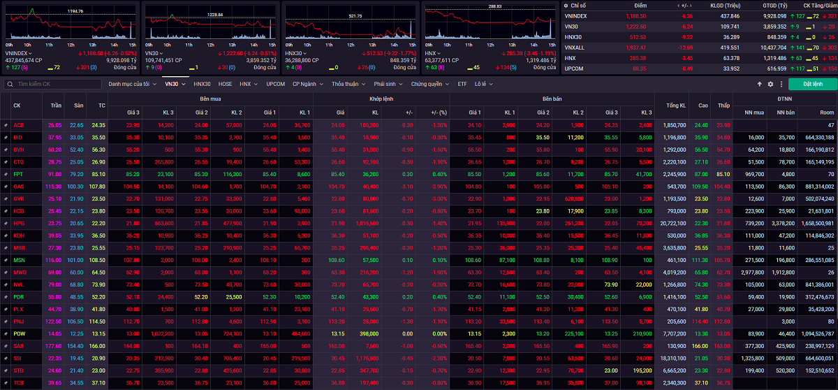Click the VNINDEX row in index table
This screenshot has height=390, width=838.
(700, 15)
